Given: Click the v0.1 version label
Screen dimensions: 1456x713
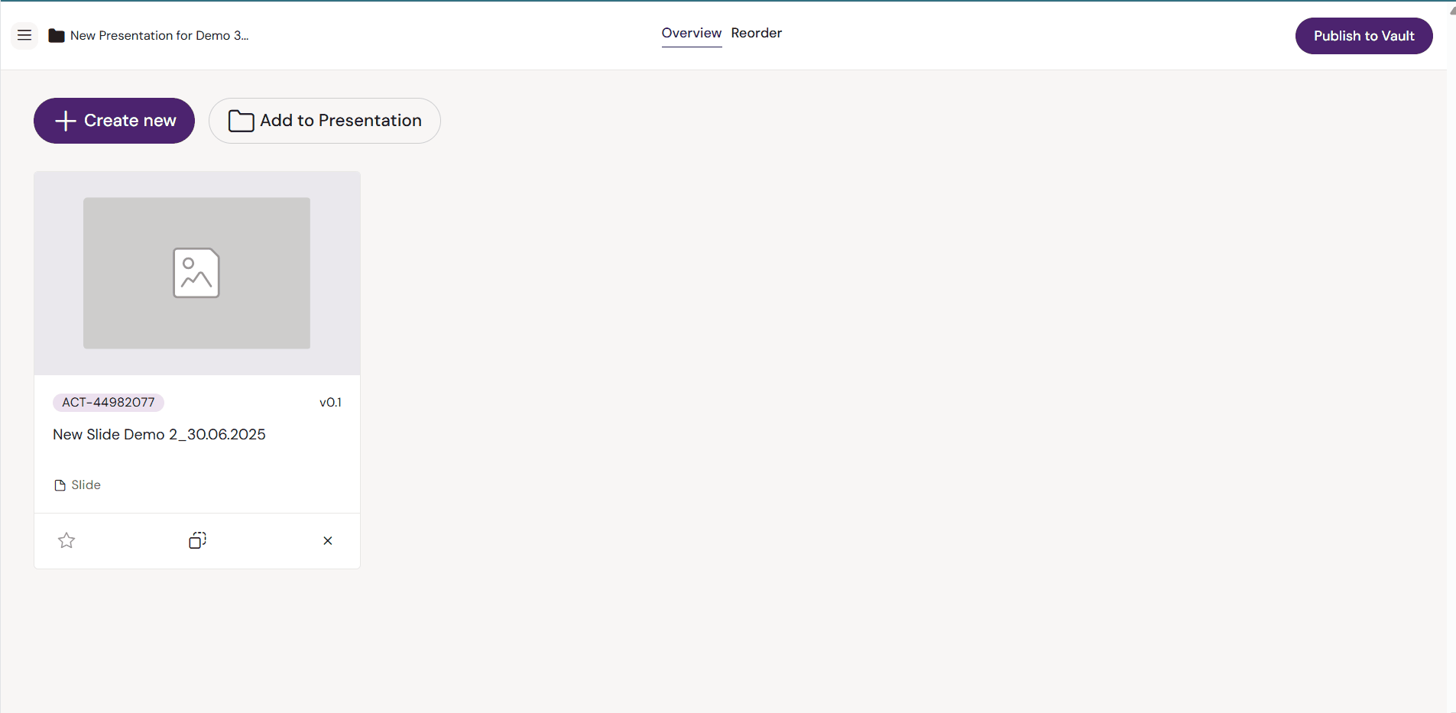Looking at the screenshot, I should pyautogui.click(x=330, y=402).
